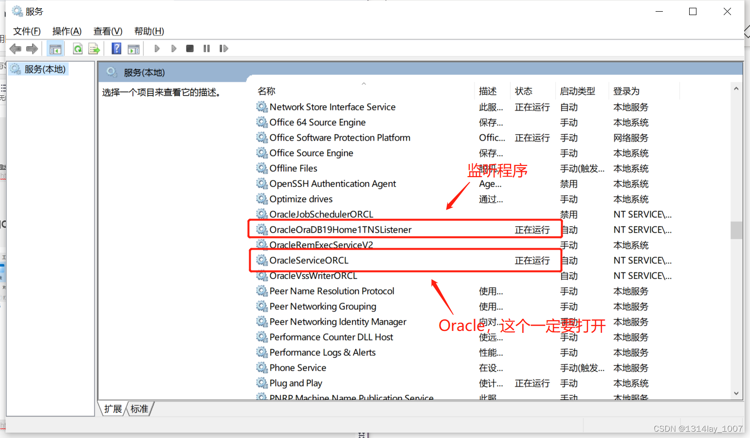Sort by the 状态 column header
The height and width of the screenshot is (438, 750).
pyautogui.click(x=524, y=91)
